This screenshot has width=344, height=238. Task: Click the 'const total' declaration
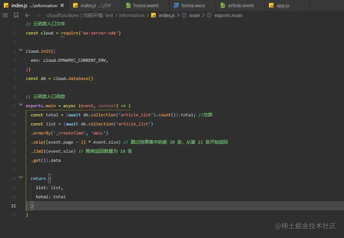45,115
